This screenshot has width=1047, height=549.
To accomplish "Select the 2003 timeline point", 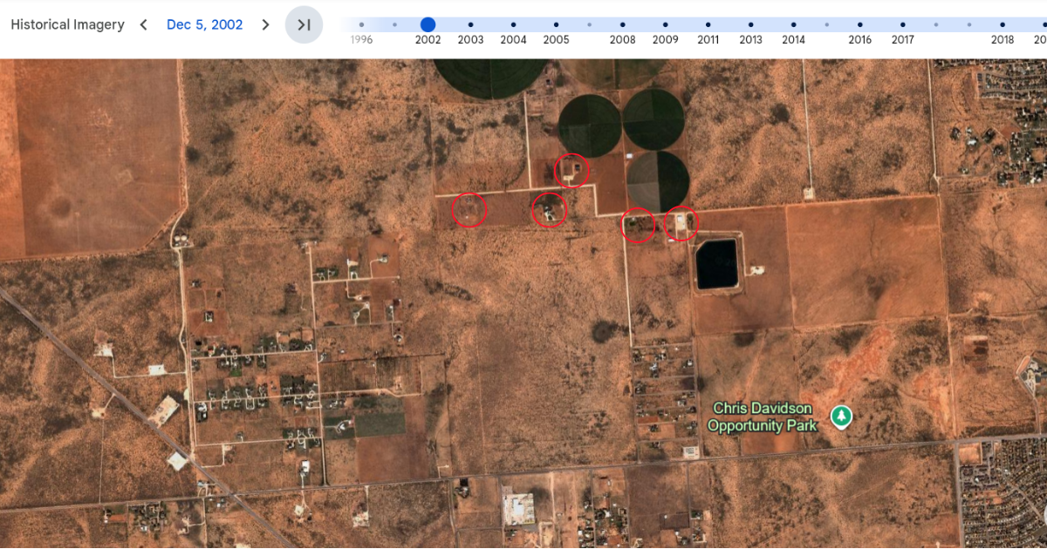I will 470,24.
